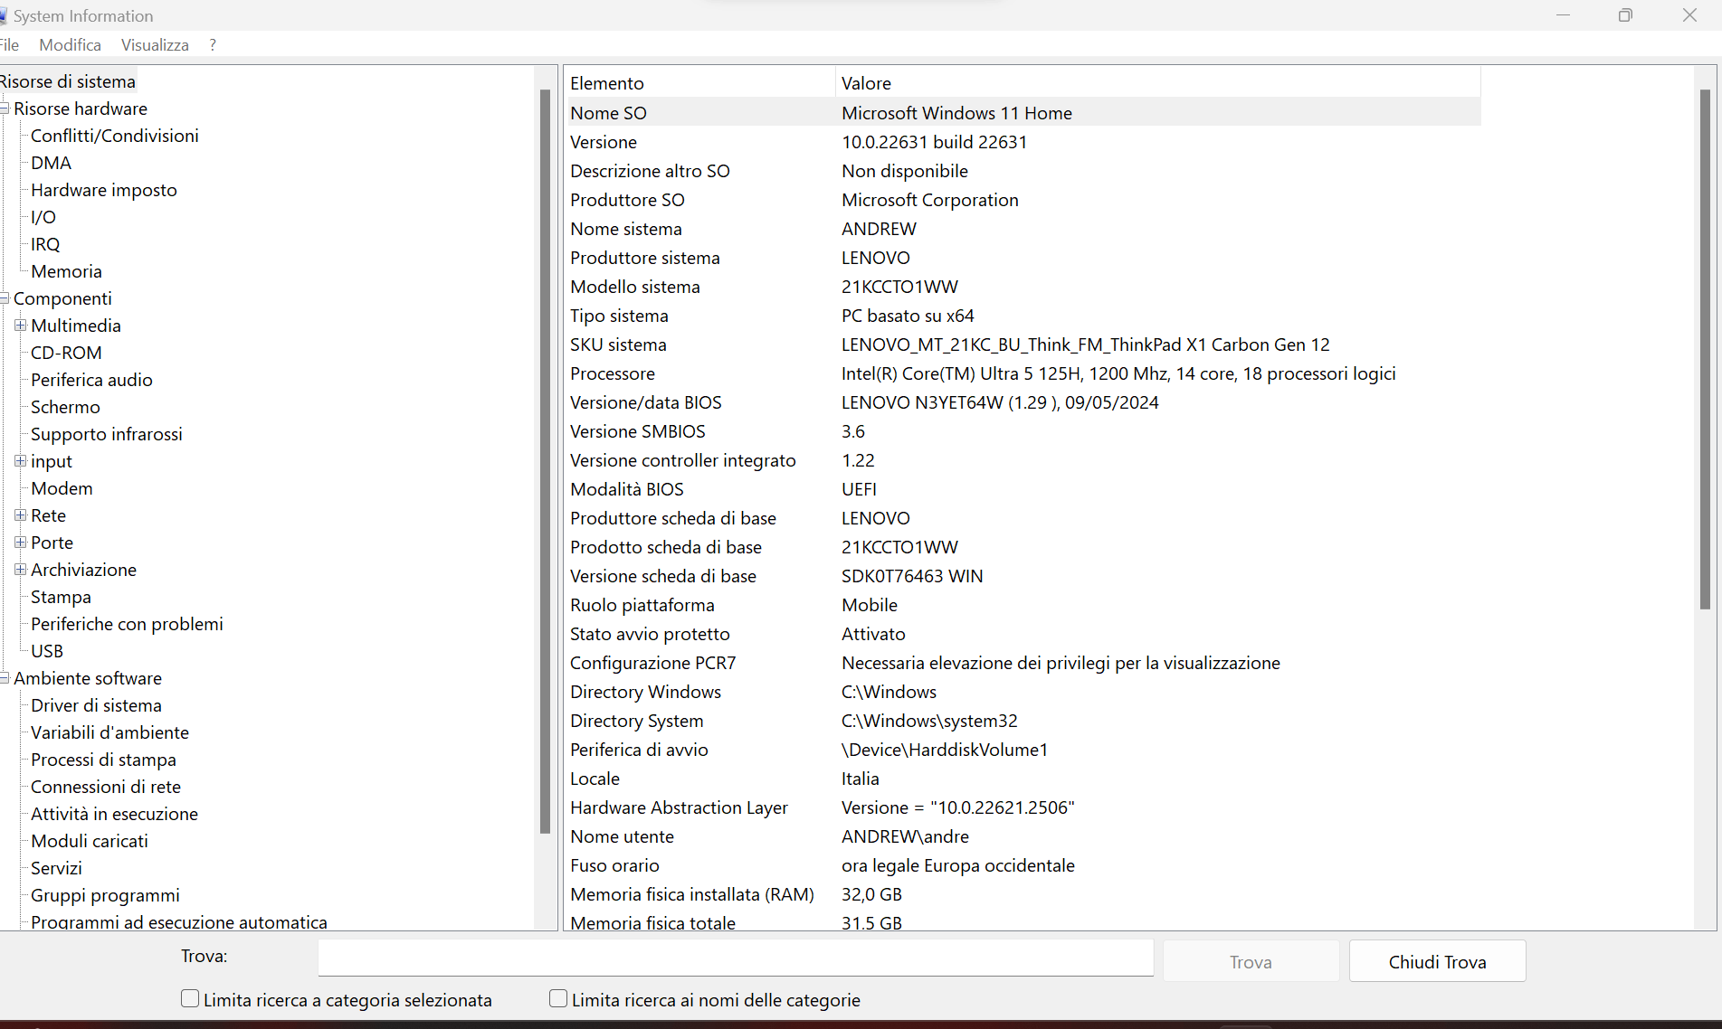Click the Trova search input field

[x=736, y=958]
